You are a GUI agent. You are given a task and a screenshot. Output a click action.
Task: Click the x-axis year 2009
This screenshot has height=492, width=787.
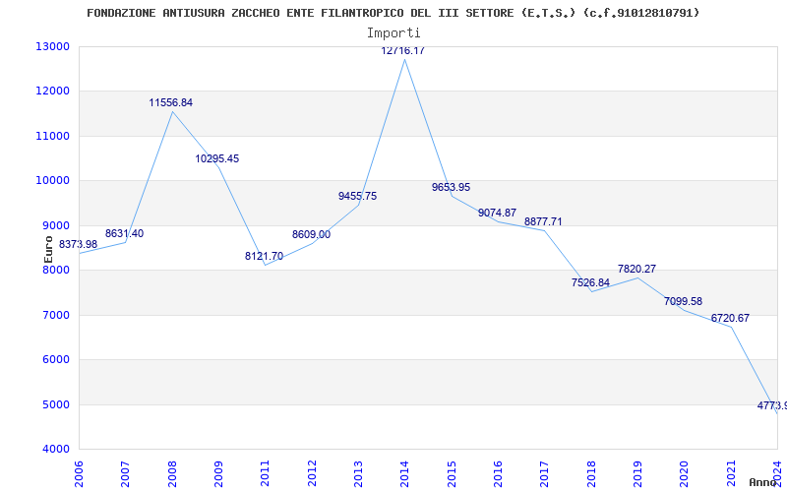pyautogui.click(x=218, y=473)
